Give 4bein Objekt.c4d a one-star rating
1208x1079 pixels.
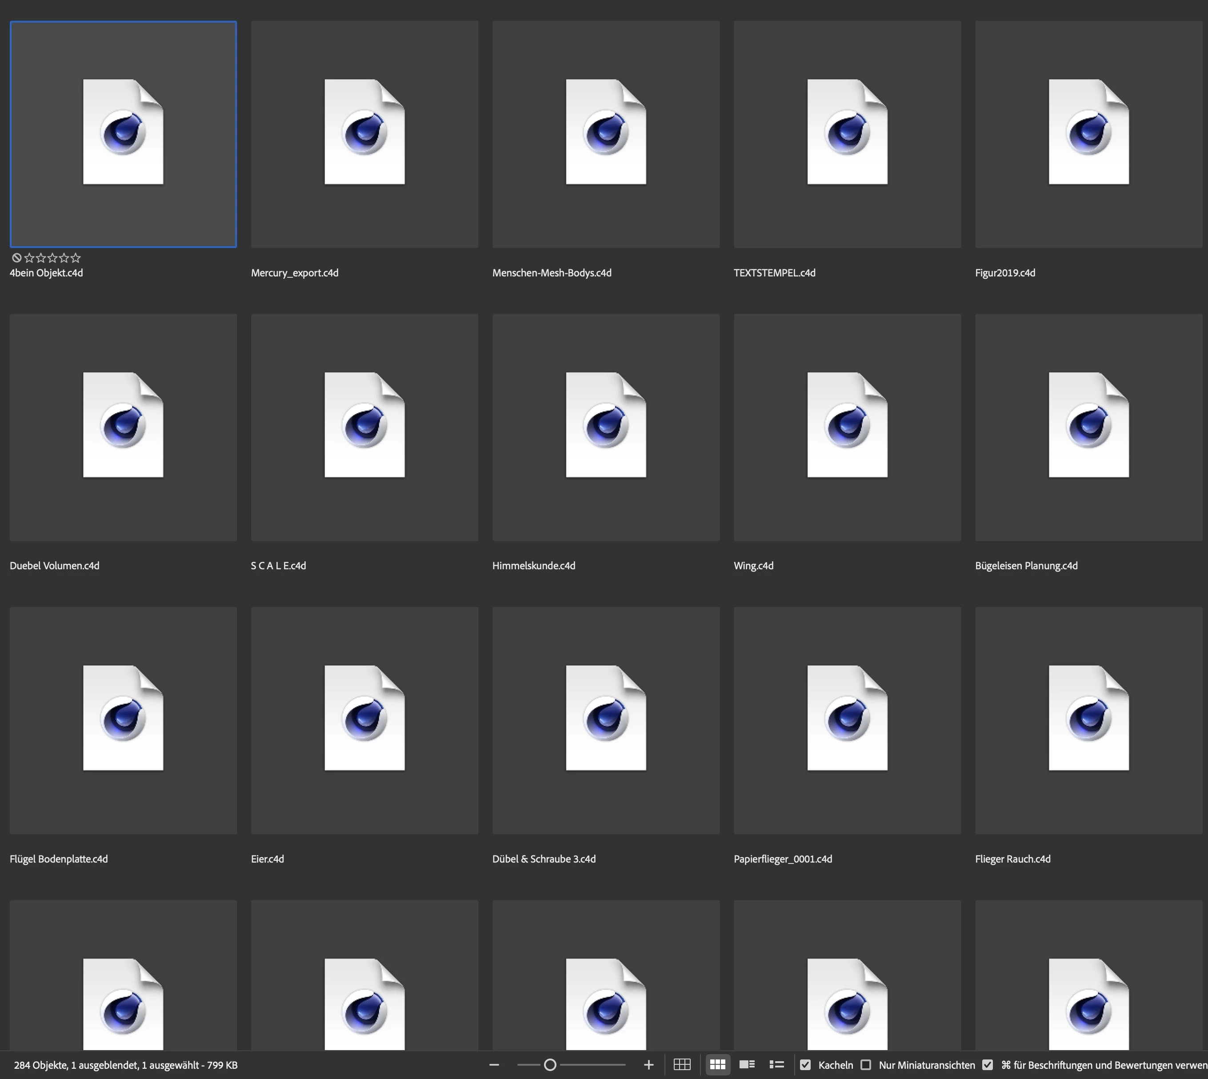29,258
